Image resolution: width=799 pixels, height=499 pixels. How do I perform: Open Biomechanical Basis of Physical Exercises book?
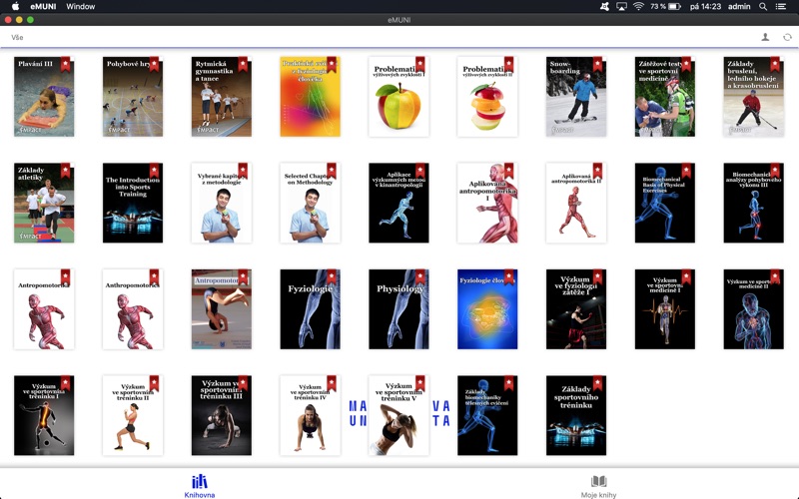(664, 203)
